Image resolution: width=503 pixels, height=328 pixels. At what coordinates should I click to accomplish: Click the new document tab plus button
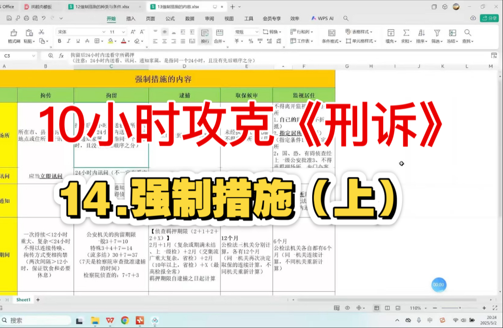pos(233,7)
